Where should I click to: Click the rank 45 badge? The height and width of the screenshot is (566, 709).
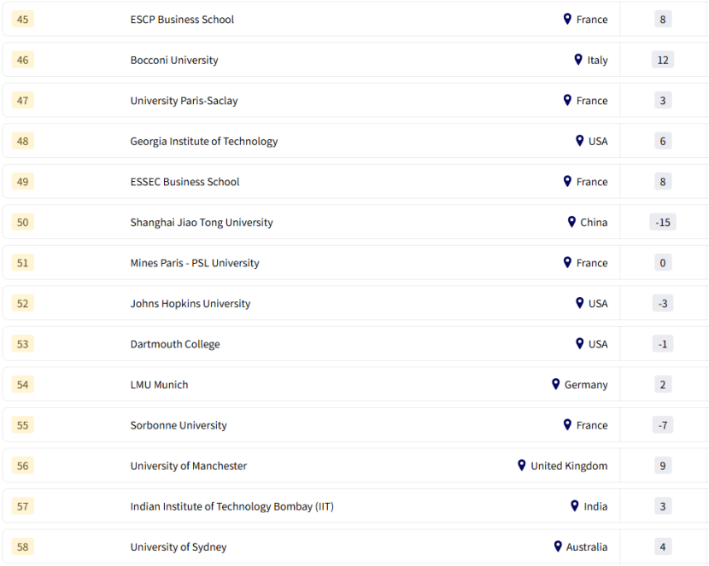click(23, 19)
